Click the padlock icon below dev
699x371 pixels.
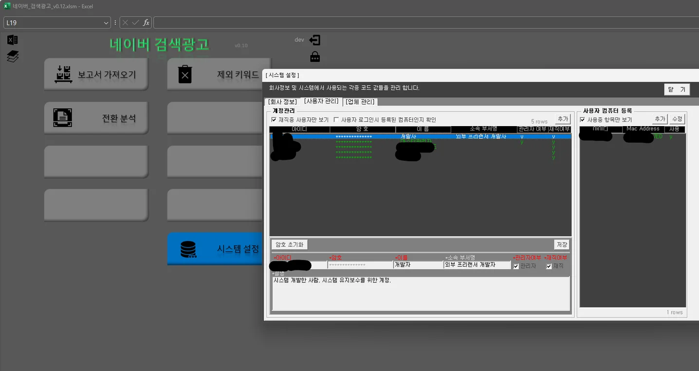[x=315, y=56]
